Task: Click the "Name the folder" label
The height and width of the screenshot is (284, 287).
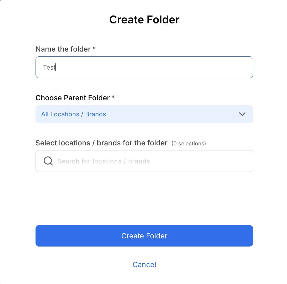Action: point(63,49)
